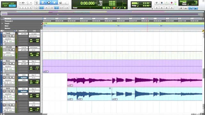Click the Zoom Toggle button
Viewport: 205px width, 115px height.
point(36,8)
